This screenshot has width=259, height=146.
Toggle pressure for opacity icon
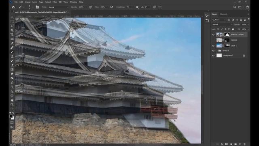[x=90, y=7]
